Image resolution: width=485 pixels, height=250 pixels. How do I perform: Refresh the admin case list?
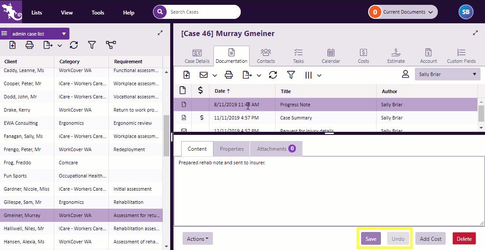tap(74, 45)
